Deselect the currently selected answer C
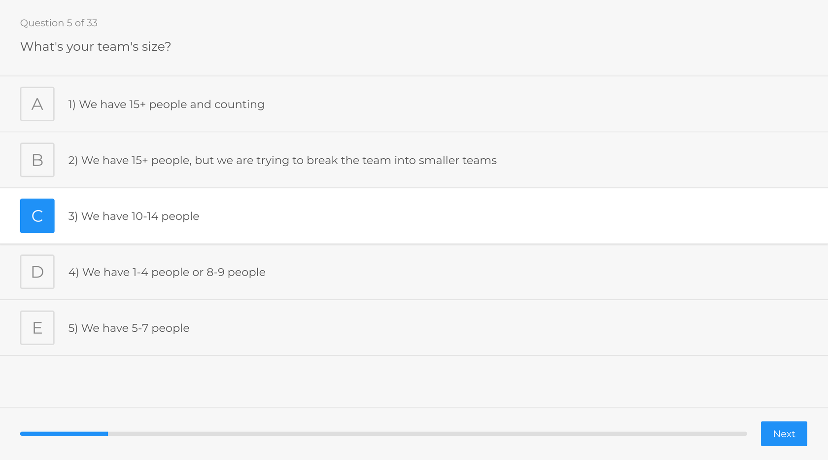This screenshot has height=460, width=828. tap(134, 215)
